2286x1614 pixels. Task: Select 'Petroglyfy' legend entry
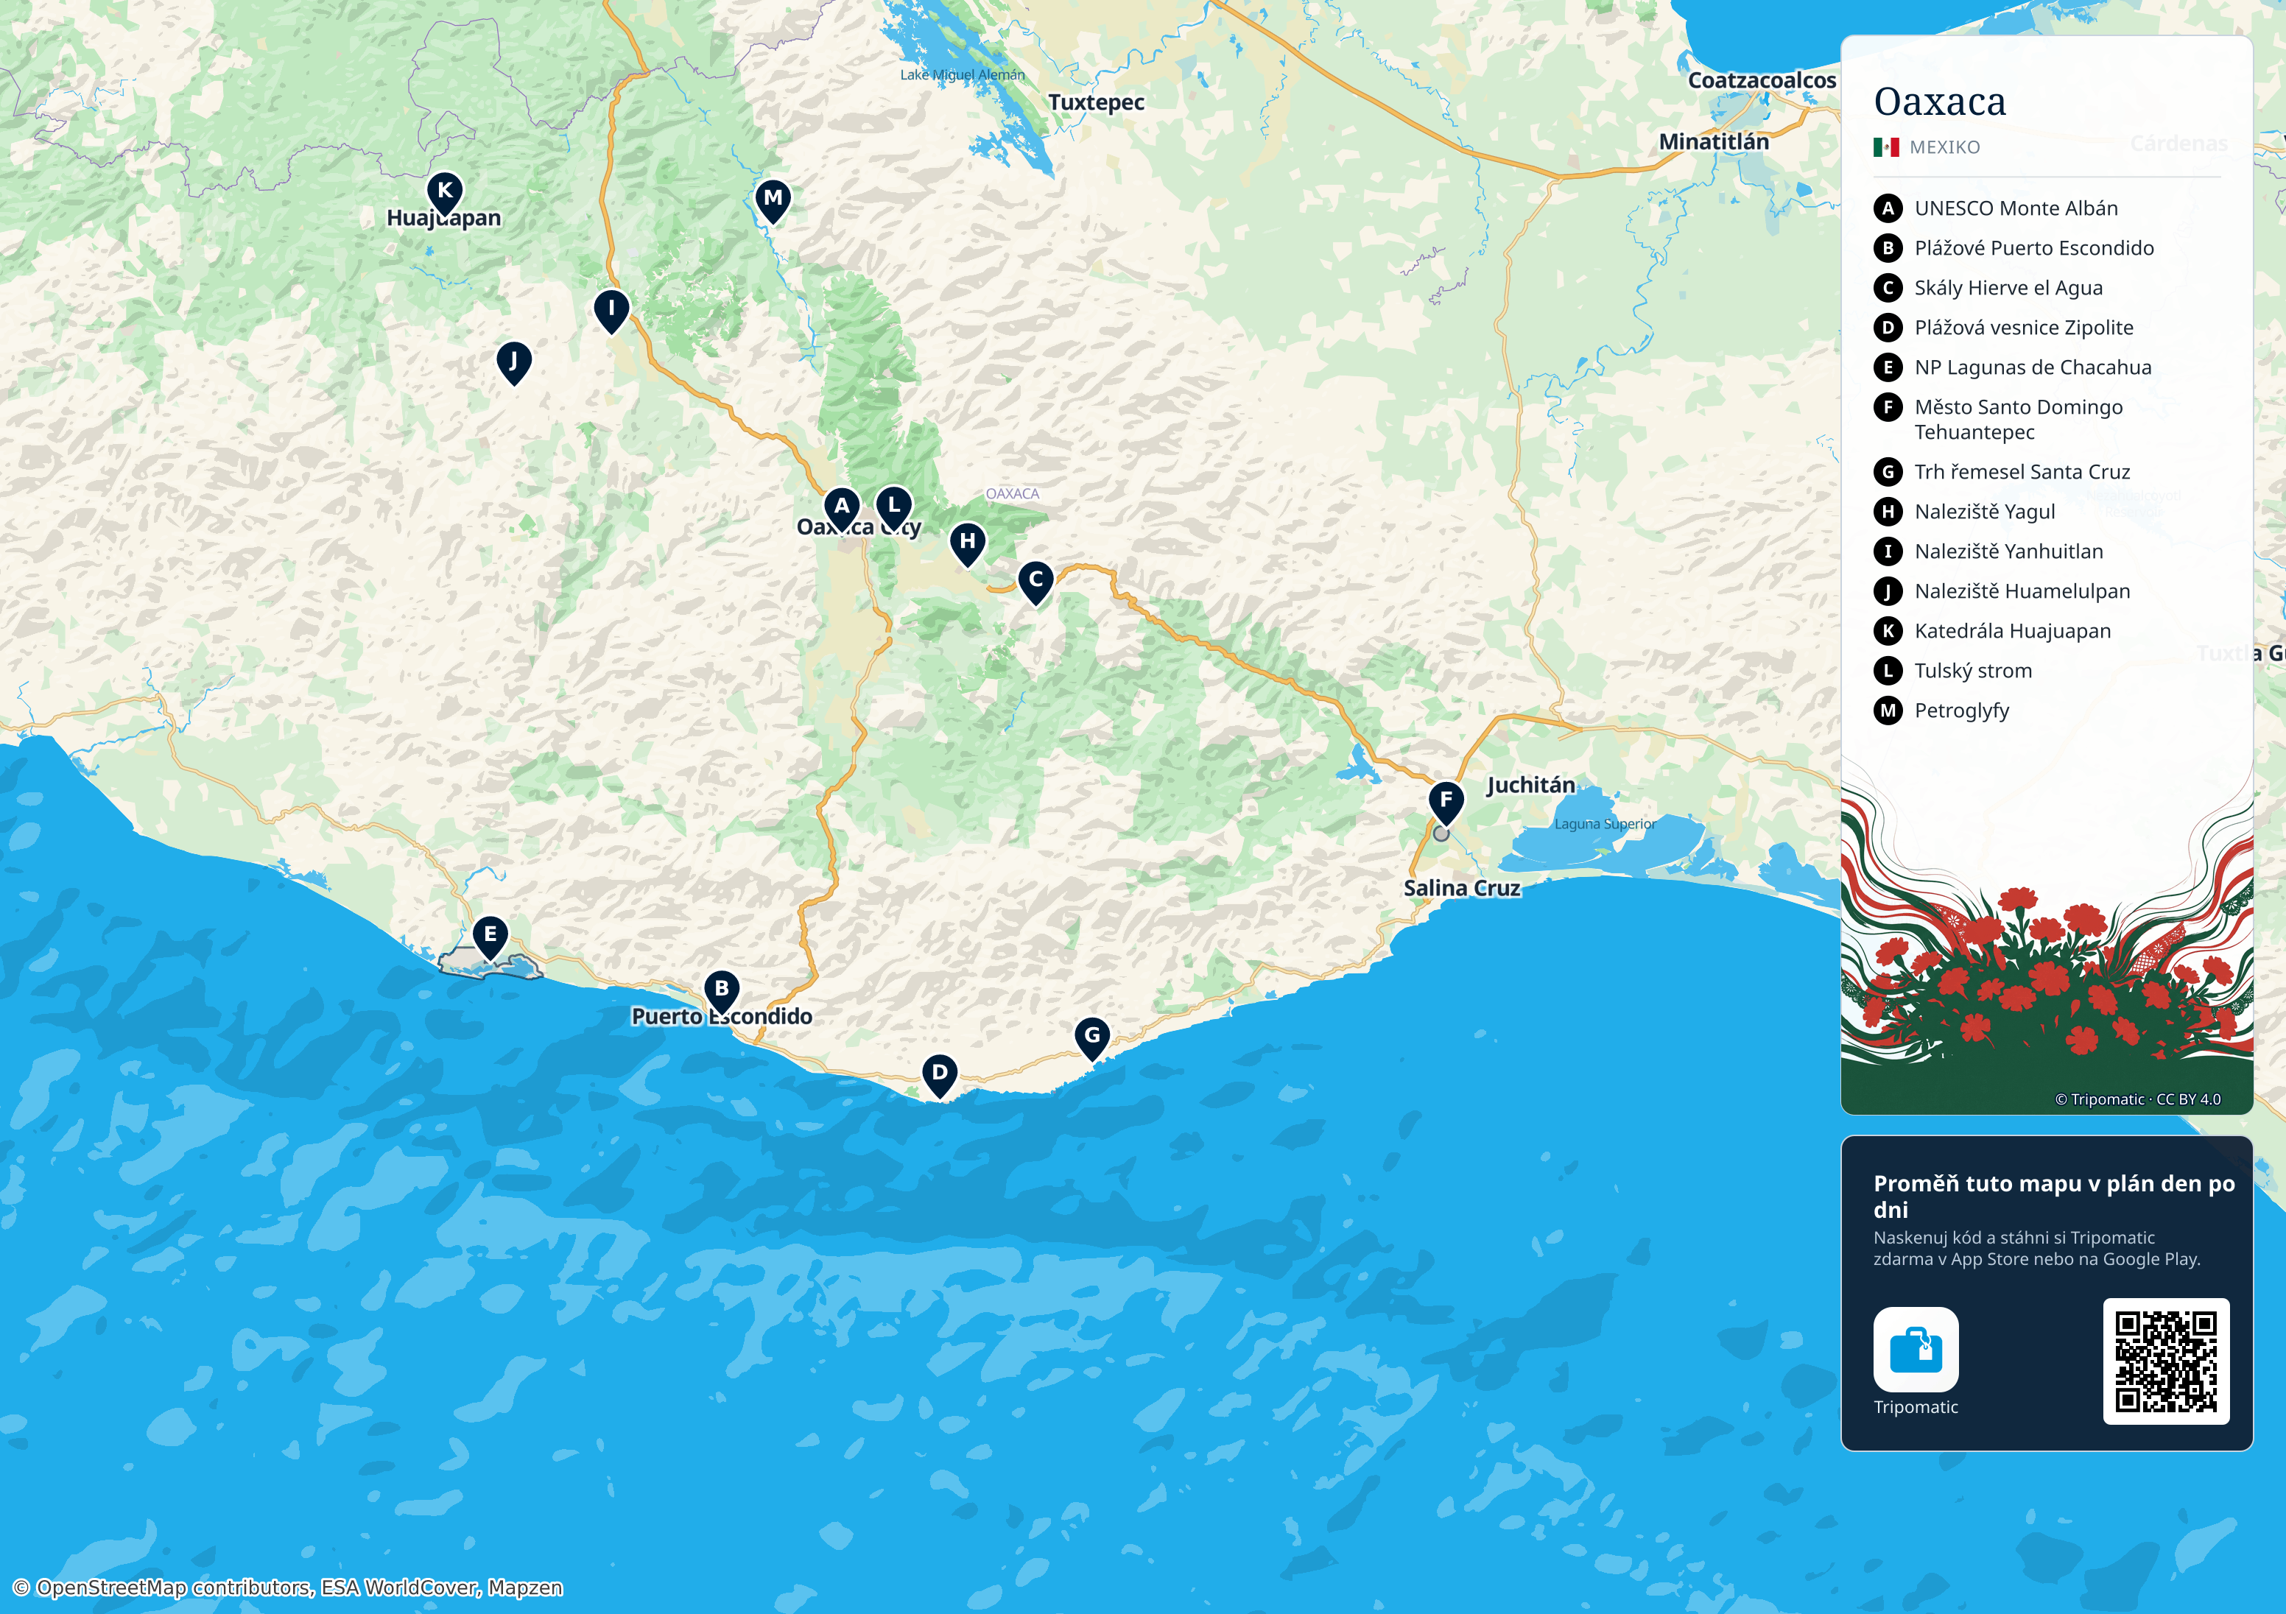[1961, 711]
